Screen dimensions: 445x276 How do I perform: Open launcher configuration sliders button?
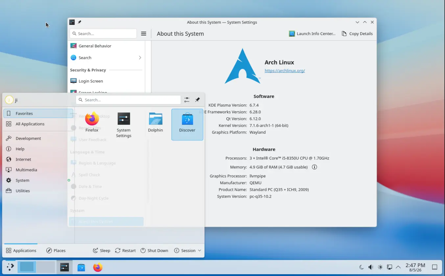[187, 100]
